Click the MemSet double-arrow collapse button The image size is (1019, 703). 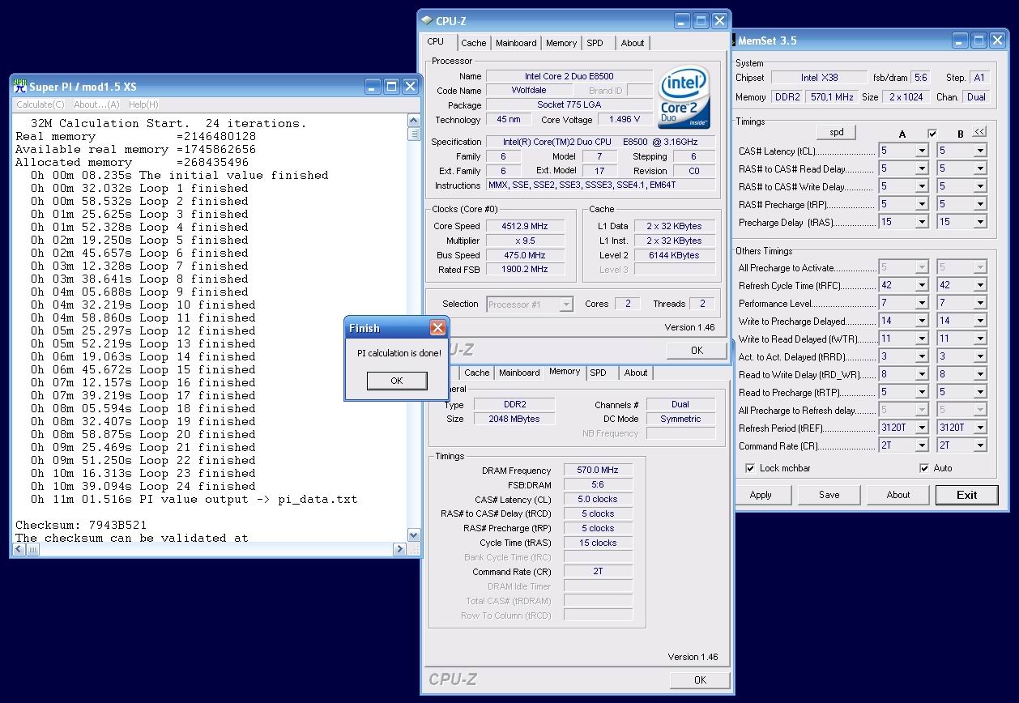pyautogui.click(x=980, y=132)
